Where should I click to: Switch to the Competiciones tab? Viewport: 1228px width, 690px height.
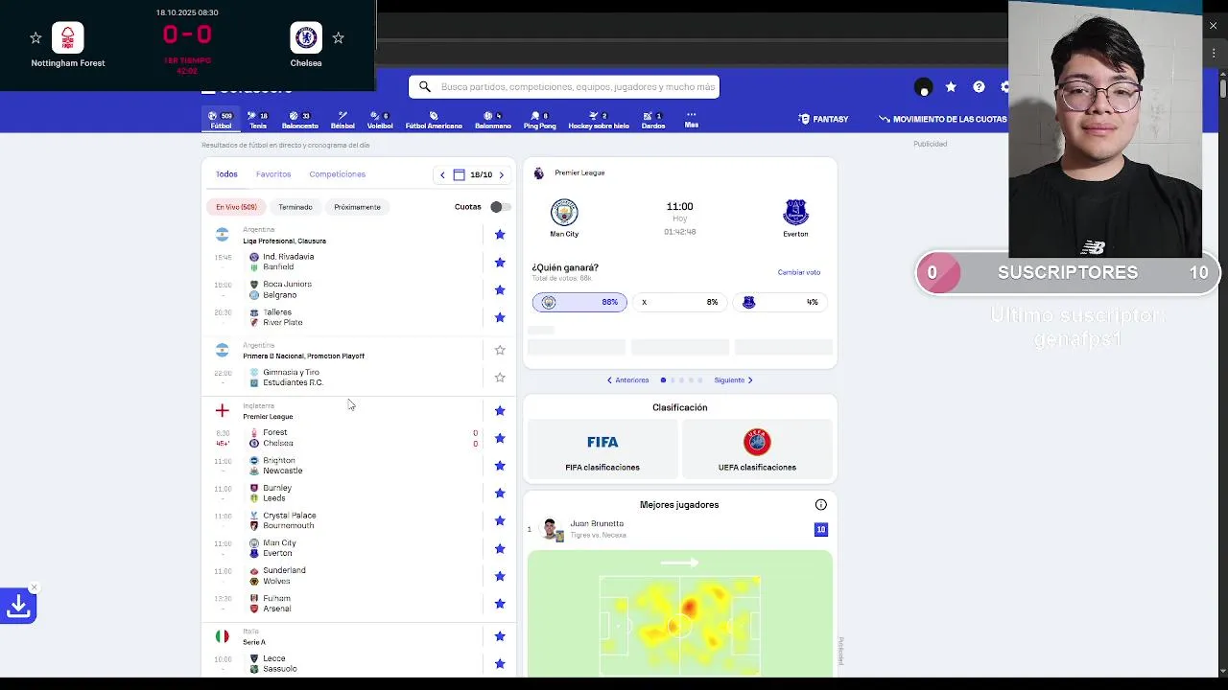click(x=337, y=174)
